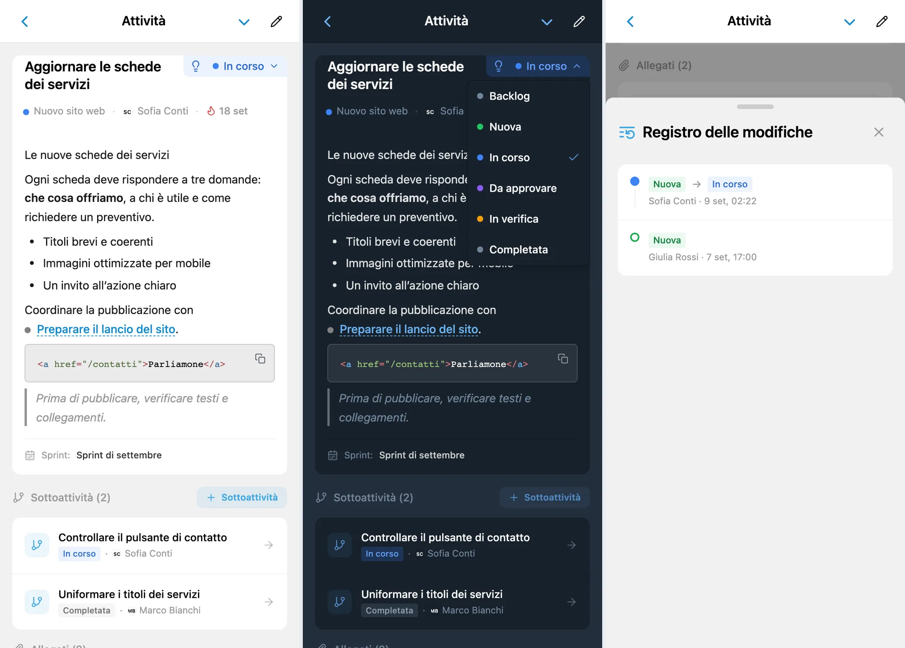Click the '18 set' due date
Viewport: 905px width, 648px height.
(233, 111)
